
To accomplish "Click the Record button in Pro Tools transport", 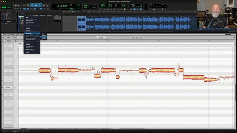I will (x=125, y=9).
